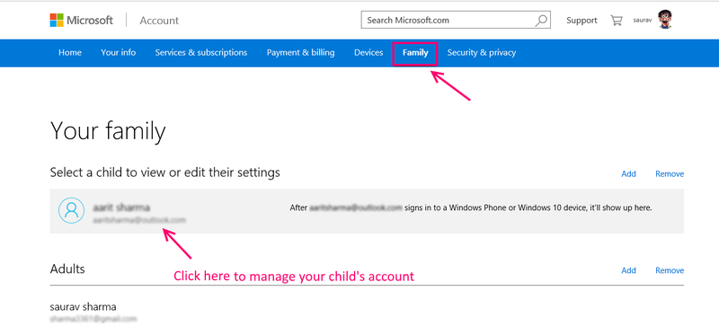Screen dimensions: 719x335
Task: Click Remove in the child section
Action: 670,173
